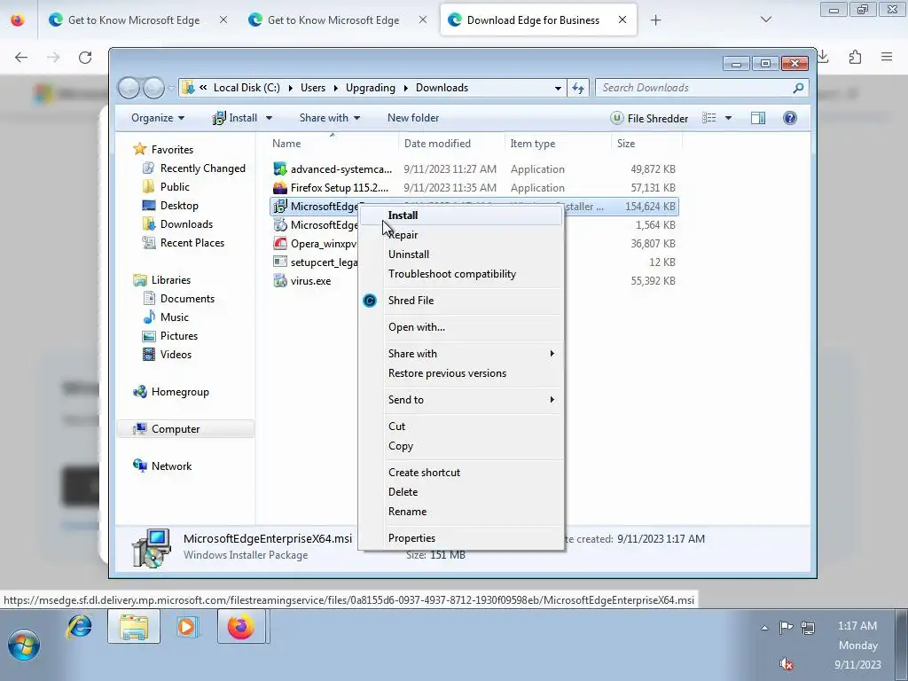Click the Shred File icon in context menu

[x=370, y=301]
